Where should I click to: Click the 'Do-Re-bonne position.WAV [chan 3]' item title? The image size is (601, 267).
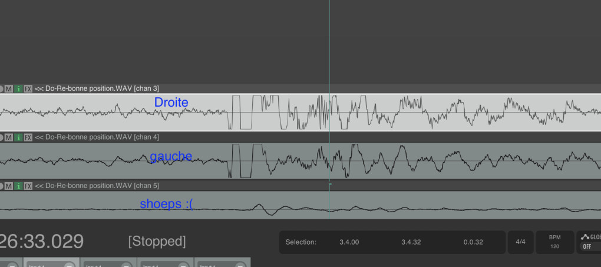coord(97,88)
